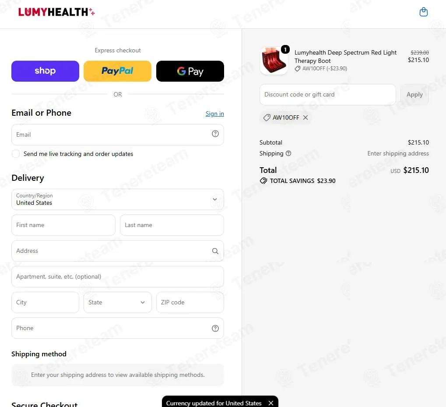
Task: Pay with Shop Pay express checkout
Action: coord(45,71)
